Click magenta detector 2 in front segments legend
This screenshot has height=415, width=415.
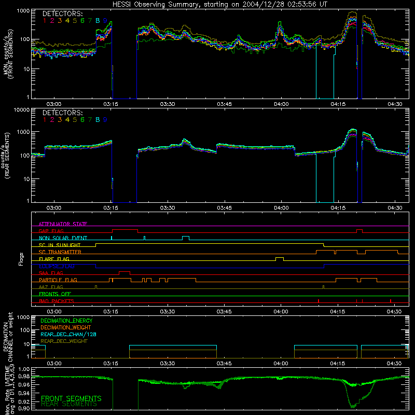[x=52, y=21]
